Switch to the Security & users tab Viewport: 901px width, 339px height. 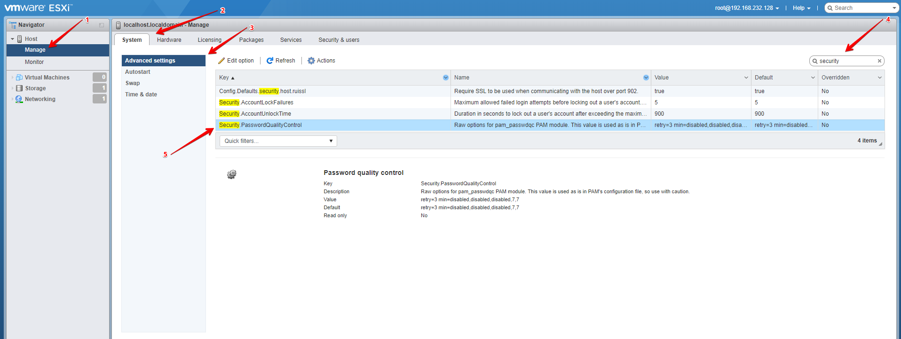(339, 40)
